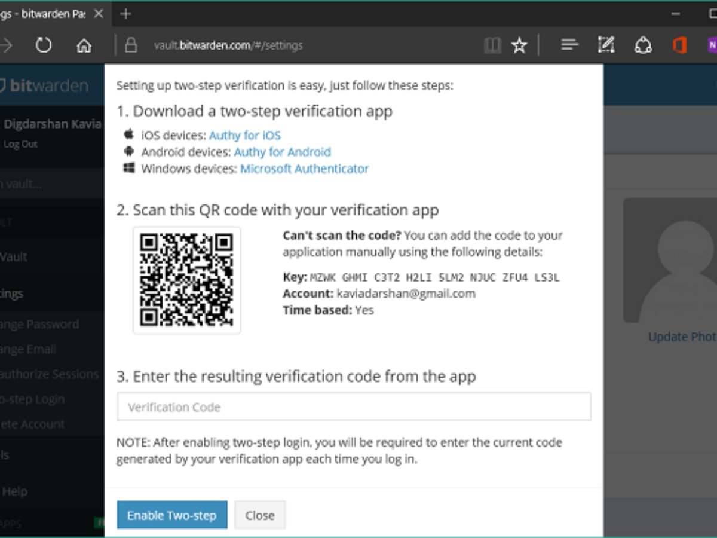This screenshot has width=717, height=538.
Task: Open reading view book icon
Action: pyautogui.click(x=492, y=45)
